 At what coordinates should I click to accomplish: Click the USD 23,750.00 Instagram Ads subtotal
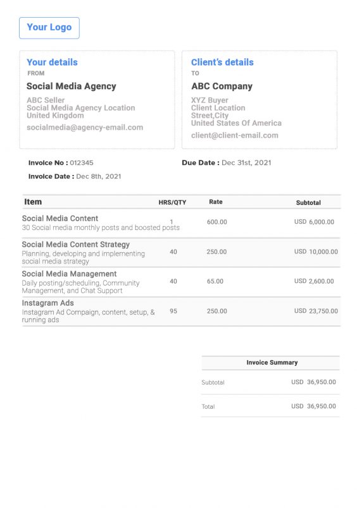pyautogui.click(x=316, y=311)
